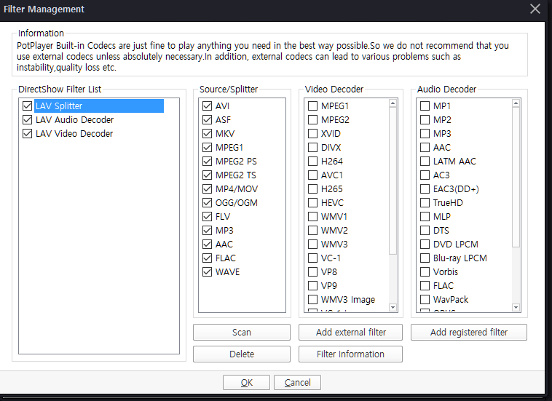Check the HEVC video decoder box
The height and width of the screenshot is (401, 552).
312,203
